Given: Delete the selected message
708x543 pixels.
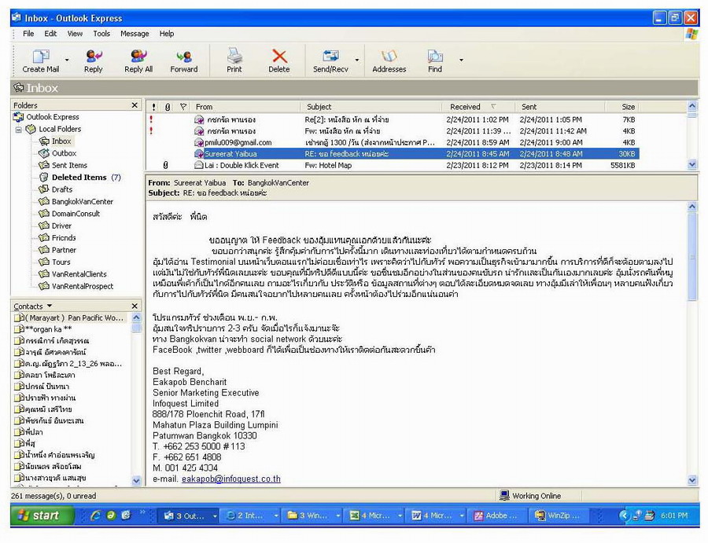Looking at the screenshot, I should [279, 61].
